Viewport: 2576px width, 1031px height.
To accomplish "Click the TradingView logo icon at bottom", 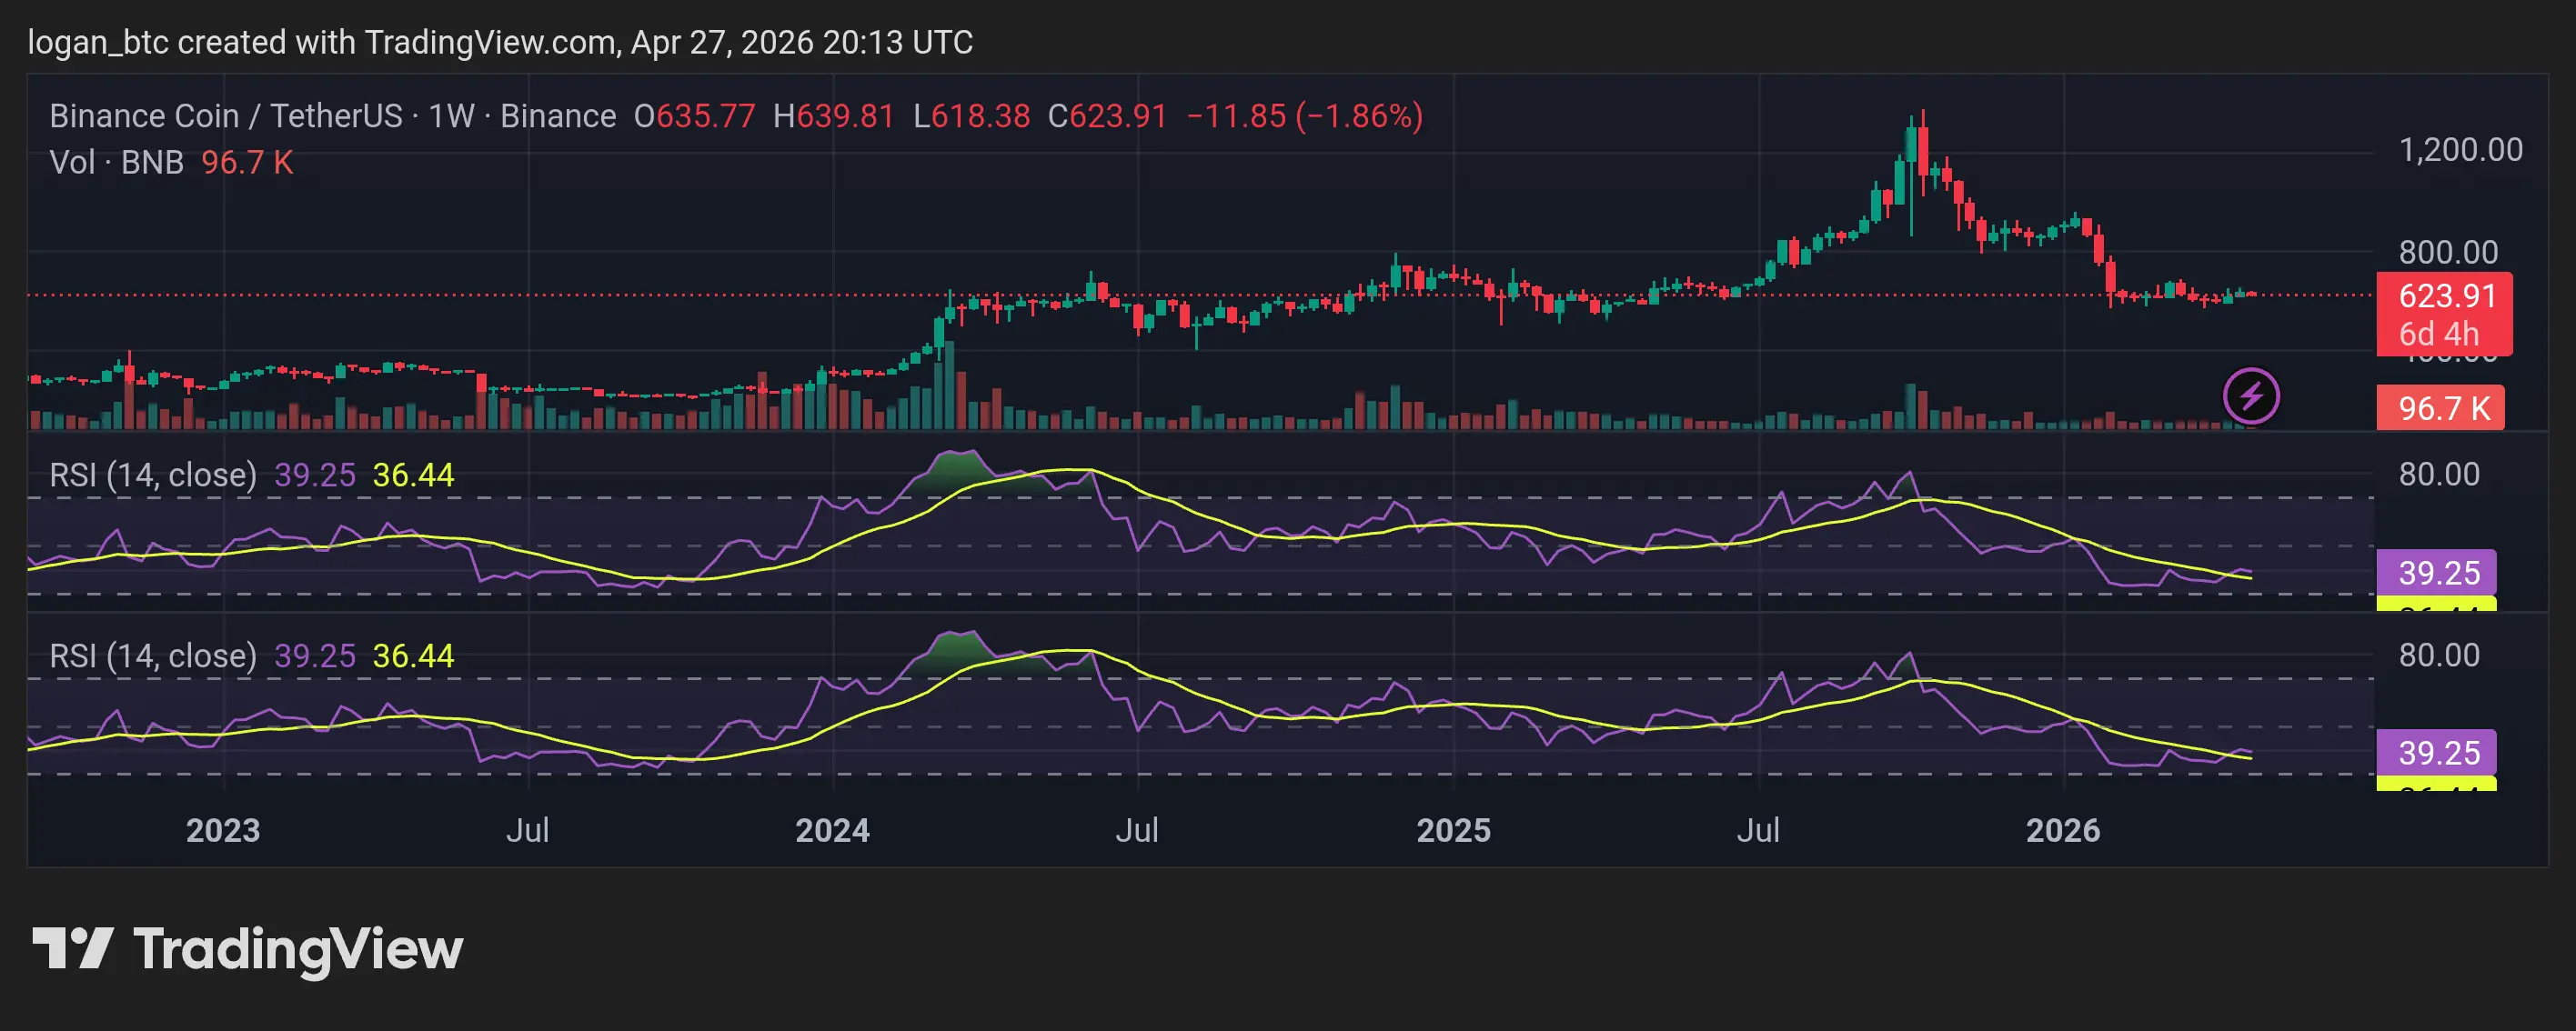I will (72, 948).
